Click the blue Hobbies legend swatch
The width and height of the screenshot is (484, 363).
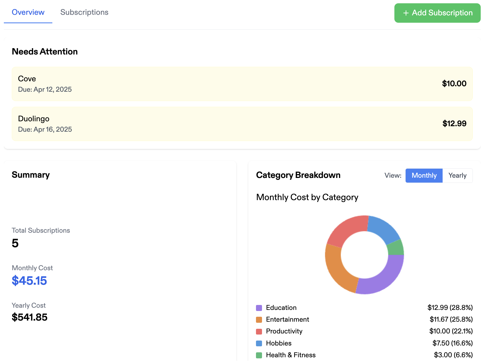pyautogui.click(x=259, y=343)
